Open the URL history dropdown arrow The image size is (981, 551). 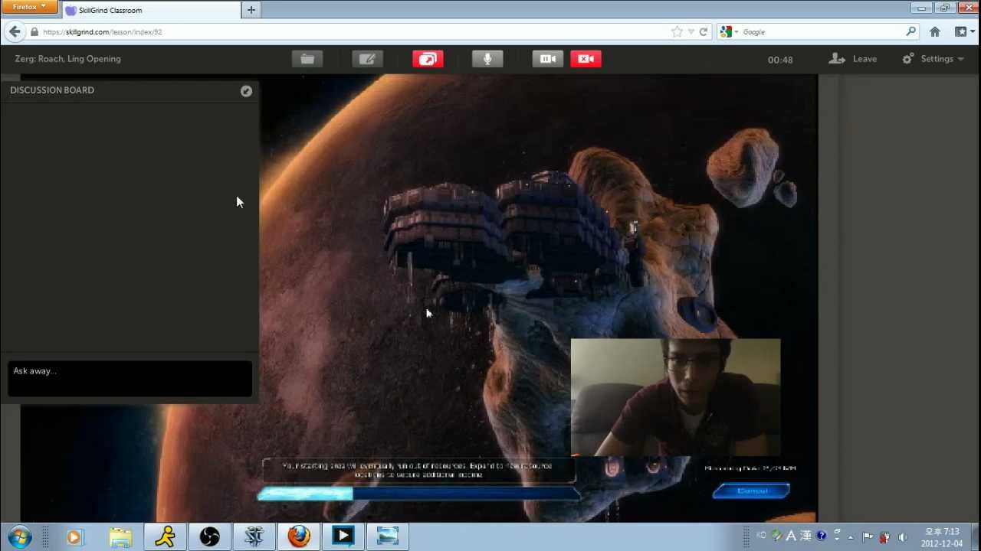click(x=691, y=32)
